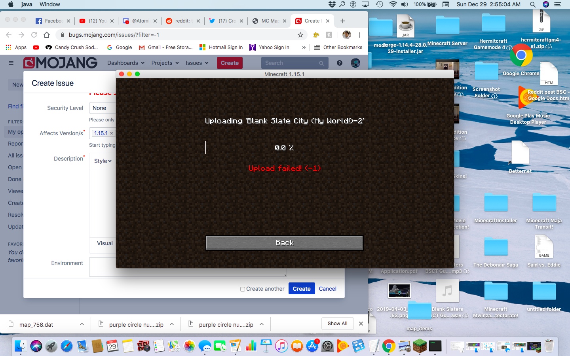Image resolution: width=570 pixels, height=356 pixels.
Task: Click the Mojang search field
Action: [x=294, y=63]
